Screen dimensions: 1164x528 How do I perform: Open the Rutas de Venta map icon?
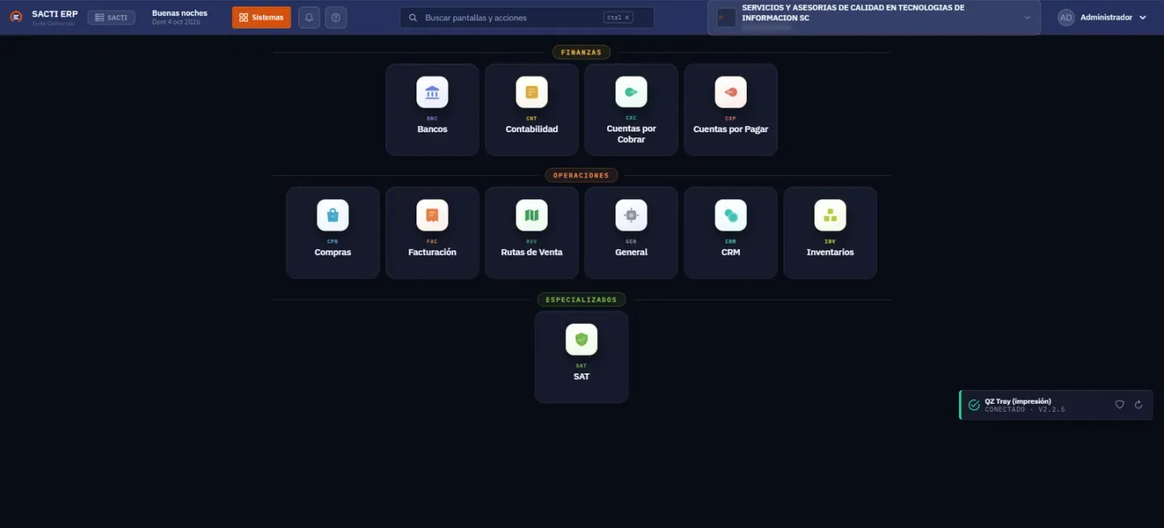point(532,216)
